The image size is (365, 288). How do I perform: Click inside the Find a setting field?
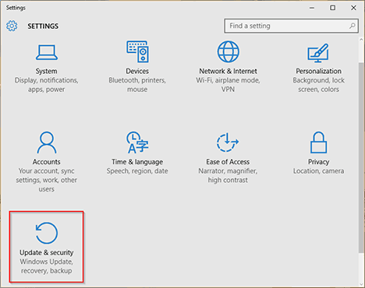pyautogui.click(x=291, y=26)
